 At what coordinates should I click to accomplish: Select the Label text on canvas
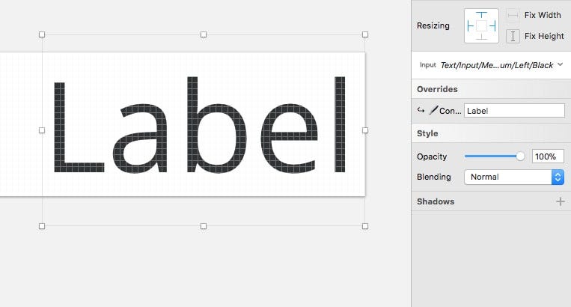(200, 124)
